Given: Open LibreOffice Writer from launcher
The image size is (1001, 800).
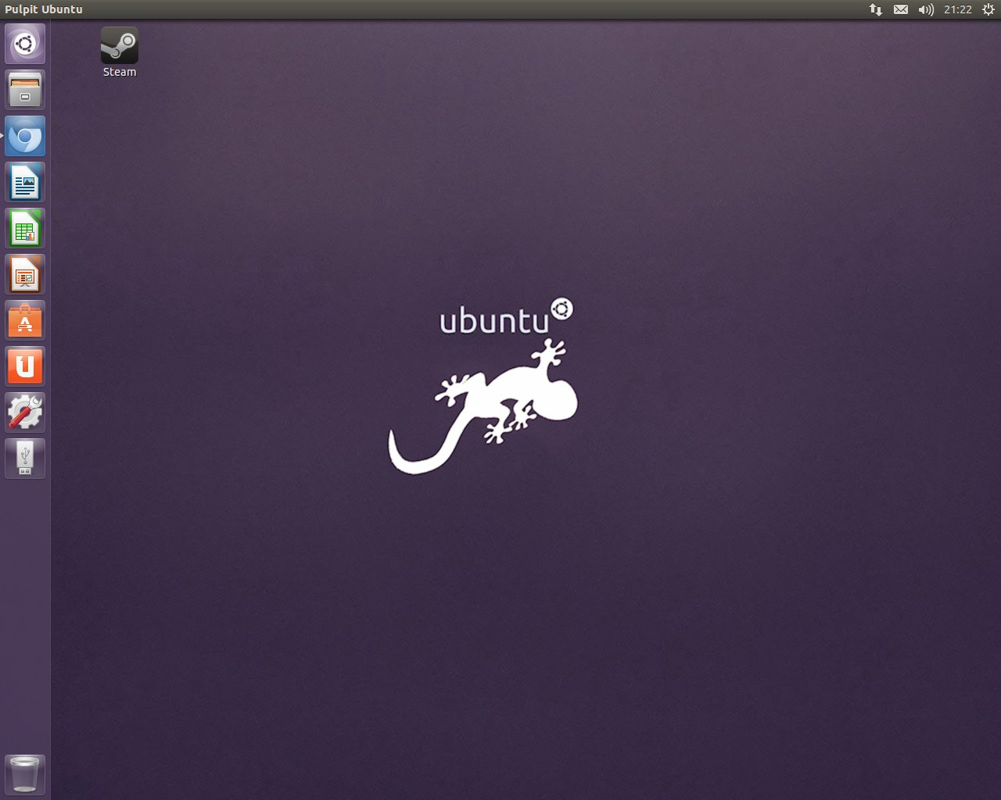Looking at the screenshot, I should (x=25, y=182).
